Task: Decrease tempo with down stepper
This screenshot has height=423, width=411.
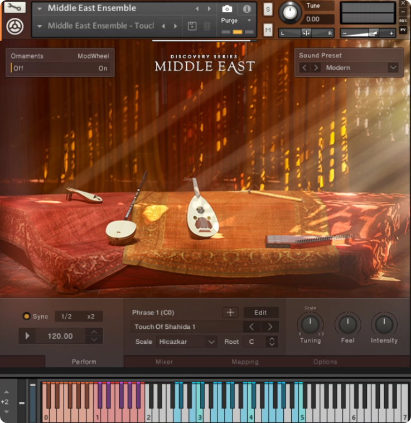Action: point(94,339)
